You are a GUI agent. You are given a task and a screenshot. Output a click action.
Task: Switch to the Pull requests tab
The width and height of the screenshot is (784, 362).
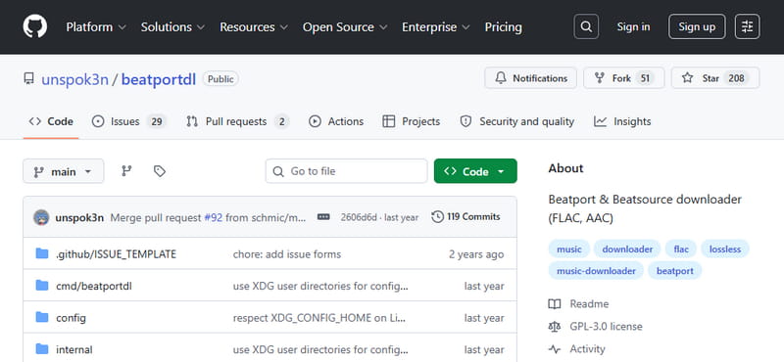pos(237,121)
